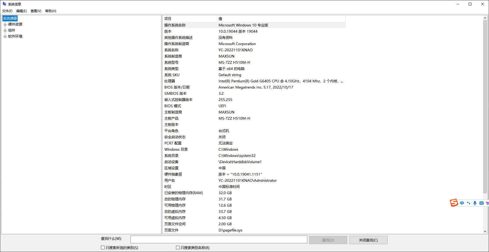489x252 pixels.
Task: Open the 文件(F) menu
Action: (7, 11)
